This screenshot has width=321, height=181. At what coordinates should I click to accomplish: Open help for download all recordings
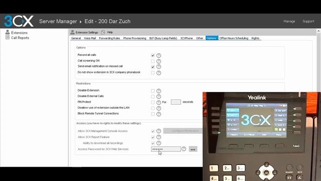pos(158,143)
